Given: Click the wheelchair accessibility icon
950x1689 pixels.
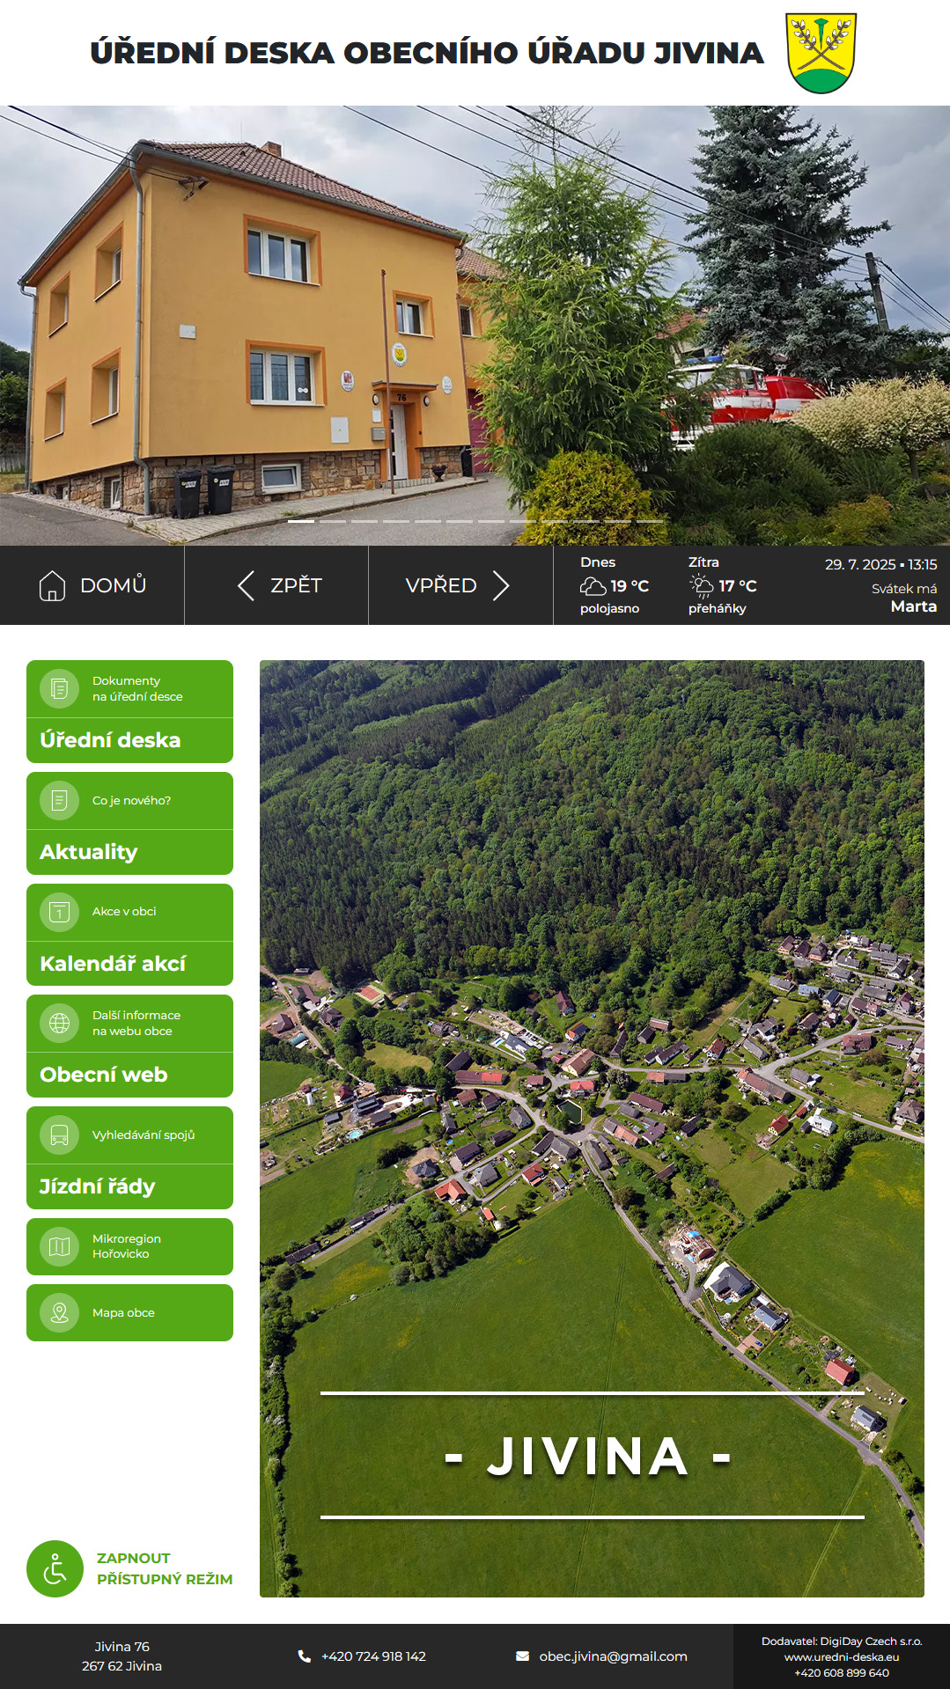Looking at the screenshot, I should [55, 1568].
